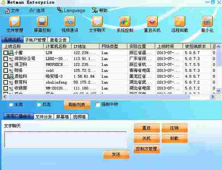Select the cwkl computer name cell
The width and height of the screenshot is (222, 170).
tap(50, 70)
